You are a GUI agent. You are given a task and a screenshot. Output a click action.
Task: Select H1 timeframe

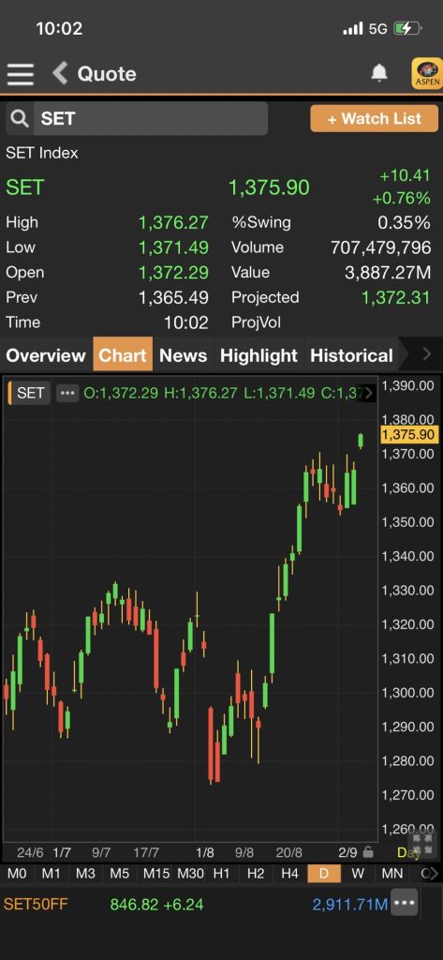(221, 874)
